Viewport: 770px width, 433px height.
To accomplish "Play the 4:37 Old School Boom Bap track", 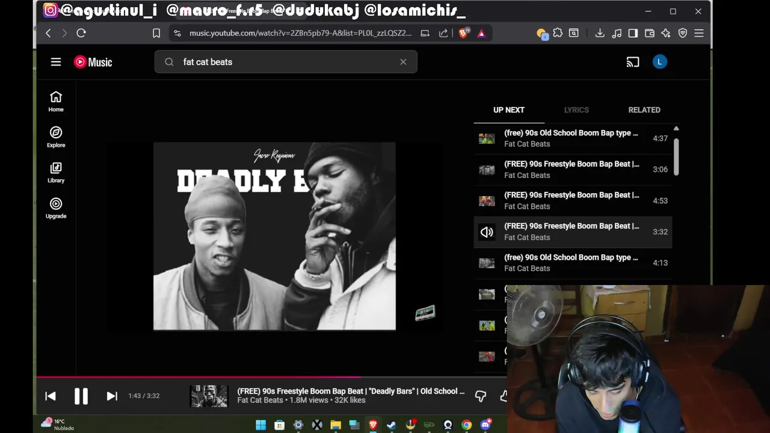I will 573,138.
